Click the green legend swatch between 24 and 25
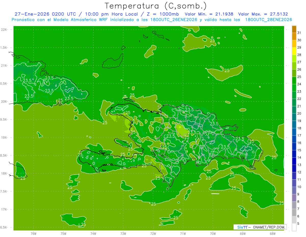The width and height of the screenshot is (306, 237). [x=294, y=81]
